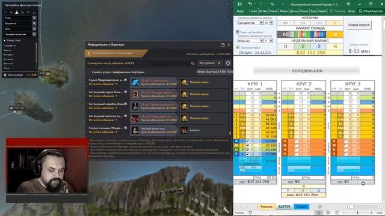
Task: Close the Информация о бартере window
Action: tap(229, 45)
